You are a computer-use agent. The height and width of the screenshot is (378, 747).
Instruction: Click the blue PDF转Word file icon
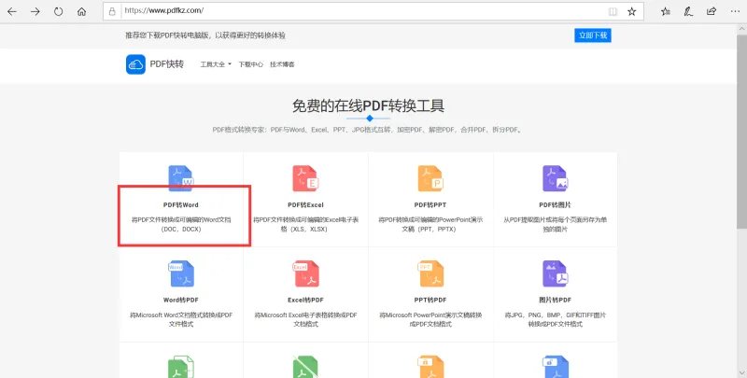(181, 178)
